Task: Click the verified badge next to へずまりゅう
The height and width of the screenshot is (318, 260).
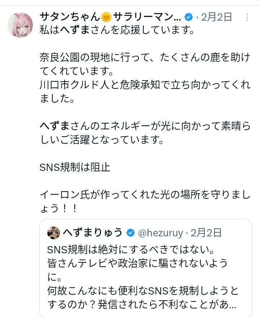Action: [x=130, y=233]
